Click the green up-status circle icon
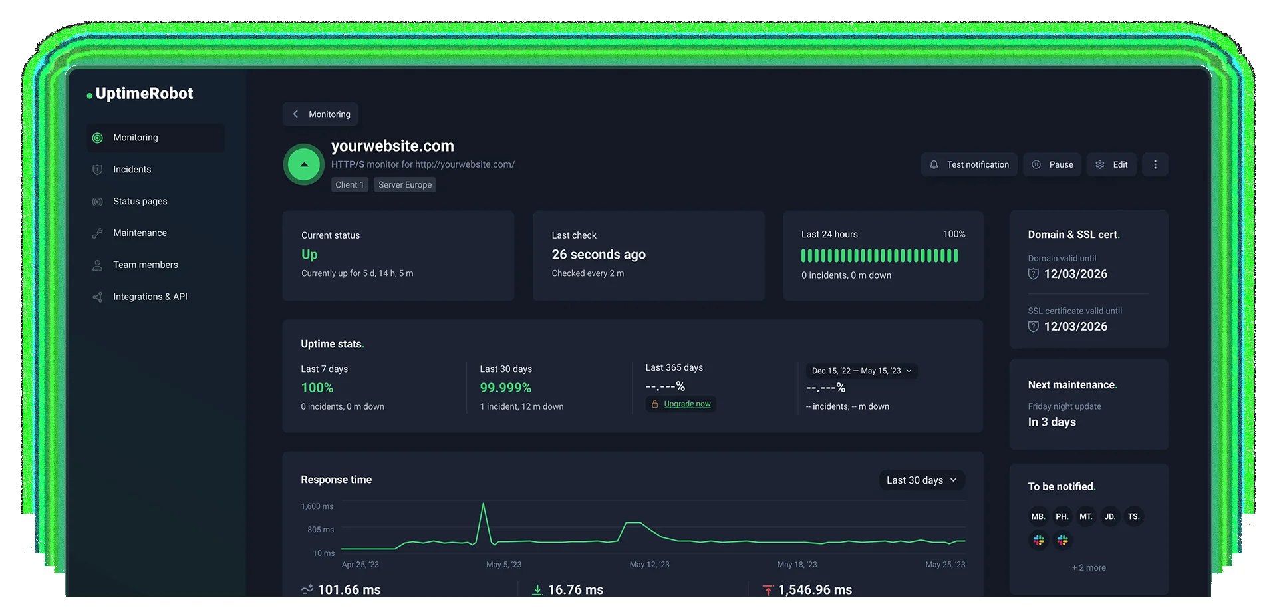 pos(304,164)
